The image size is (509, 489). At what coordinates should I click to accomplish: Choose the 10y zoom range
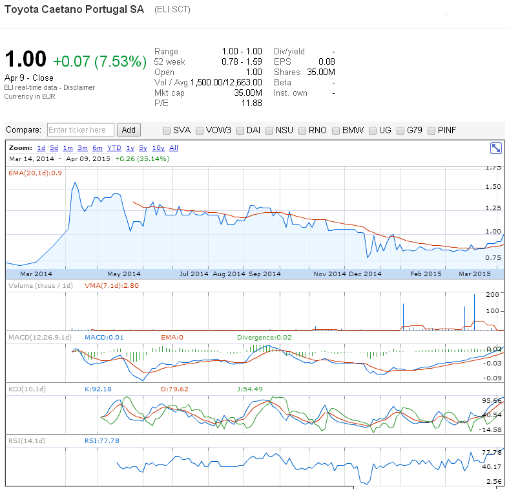158,148
